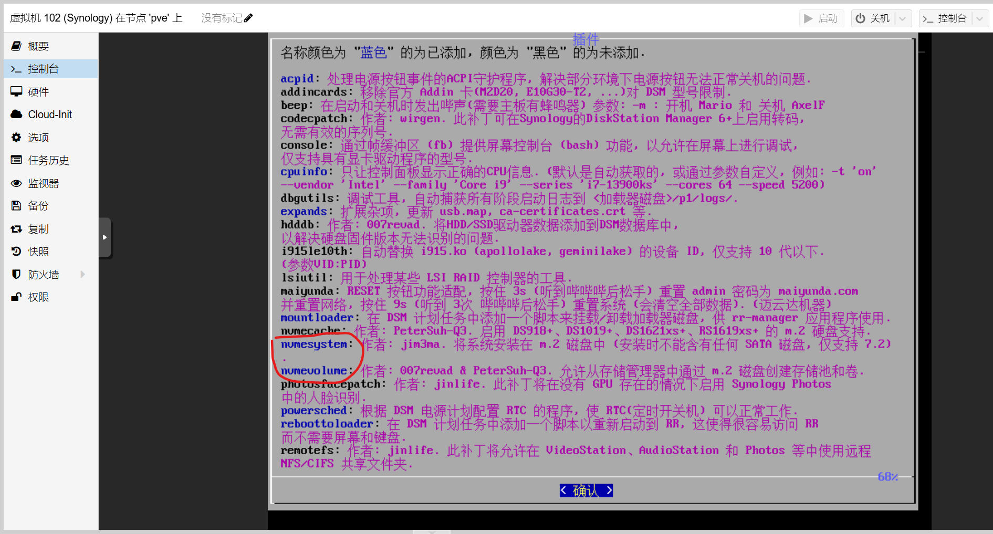Screen dimensions: 993x534
Task: Click the 启动 start button label
Action: coord(828,18)
